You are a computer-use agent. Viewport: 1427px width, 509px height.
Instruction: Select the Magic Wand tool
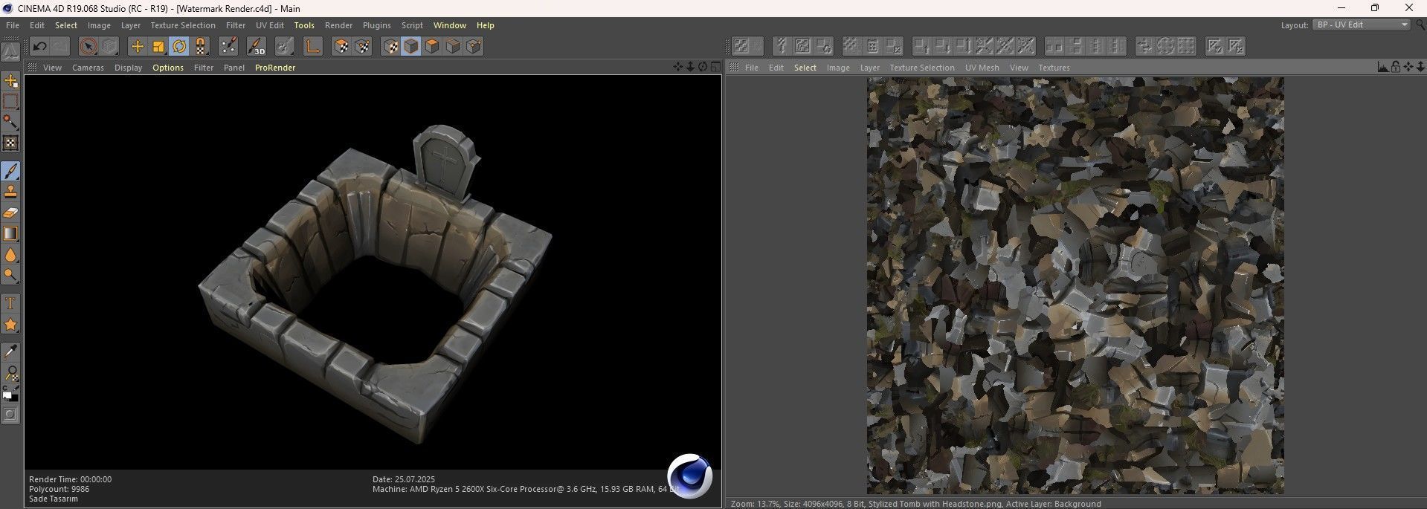click(x=10, y=122)
